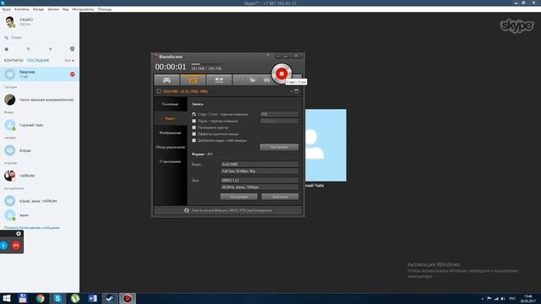Image resolution: width=541 pixels, height=304 pixels.
Task: Open the Инструменты menu
Action: [x=83, y=9]
